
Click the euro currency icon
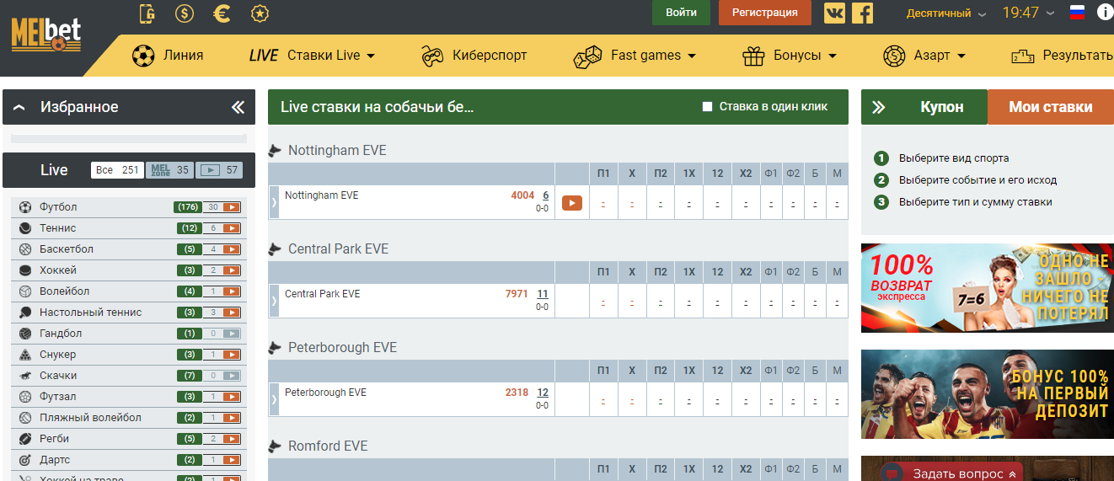(x=222, y=13)
